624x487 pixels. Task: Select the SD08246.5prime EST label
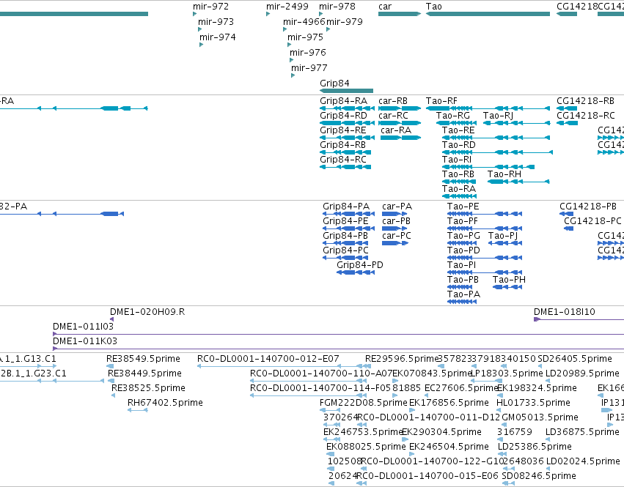click(x=539, y=476)
